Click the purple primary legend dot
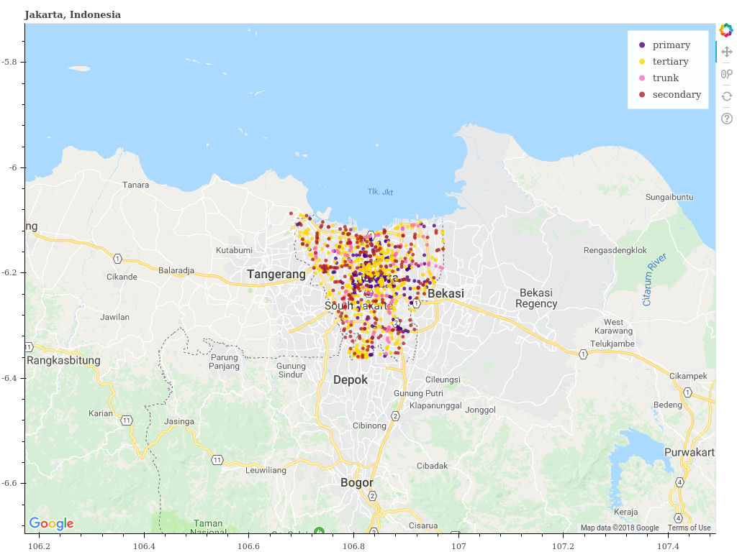Image resolution: width=737 pixels, height=552 pixels. coord(642,45)
